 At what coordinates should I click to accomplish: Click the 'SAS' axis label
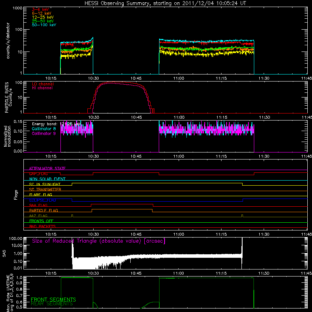(4, 253)
